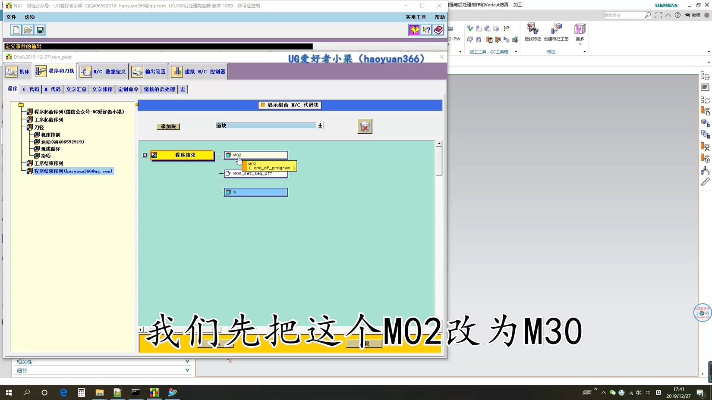The image size is (712, 400).
Task: Click the NX full screen toggle icon
Action: coord(658,15)
